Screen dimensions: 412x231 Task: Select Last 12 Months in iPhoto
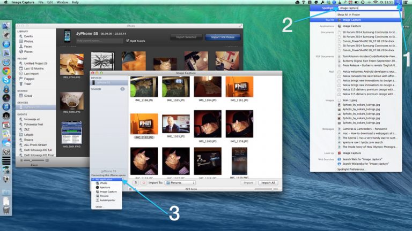[34, 68]
